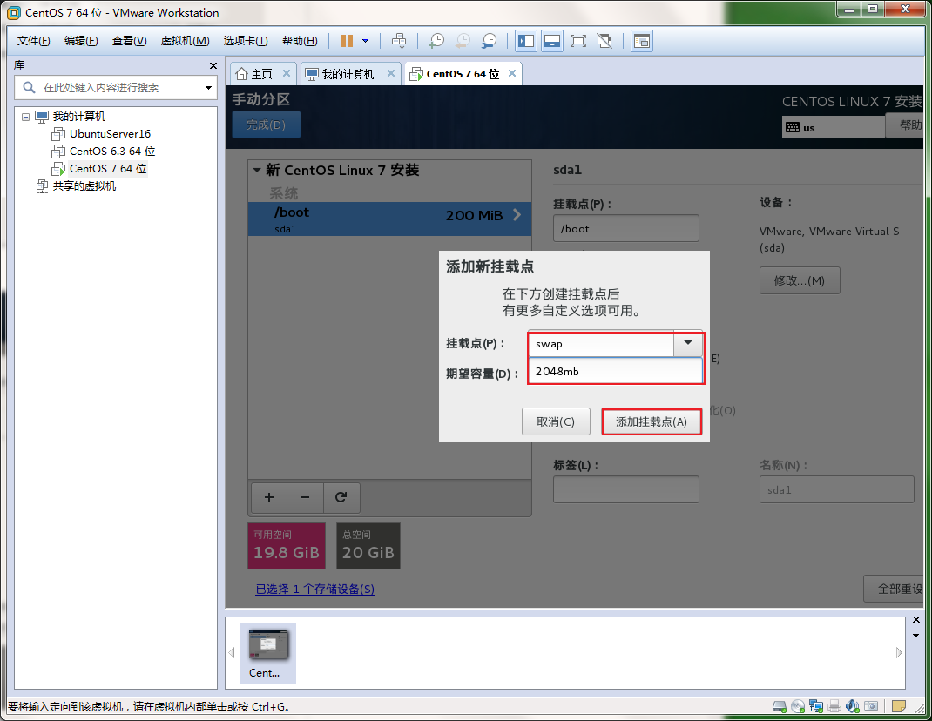Click the reload storage configuration button
932x721 pixels.
click(x=341, y=497)
